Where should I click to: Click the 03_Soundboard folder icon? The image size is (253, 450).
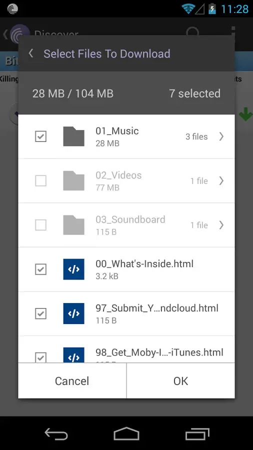point(73,225)
